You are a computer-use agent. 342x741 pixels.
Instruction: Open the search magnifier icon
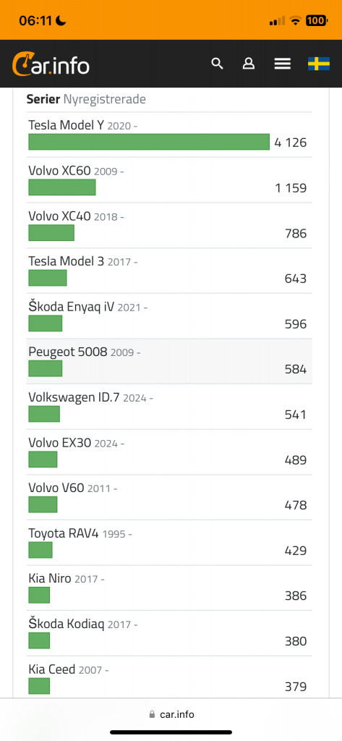tap(217, 64)
